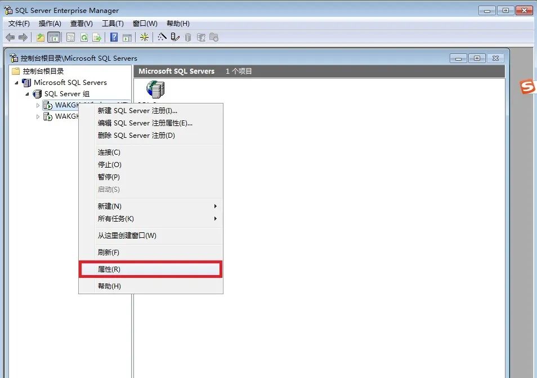Choose 从这里创建窗口(W)
This screenshot has height=378, width=537.
tap(151, 235)
